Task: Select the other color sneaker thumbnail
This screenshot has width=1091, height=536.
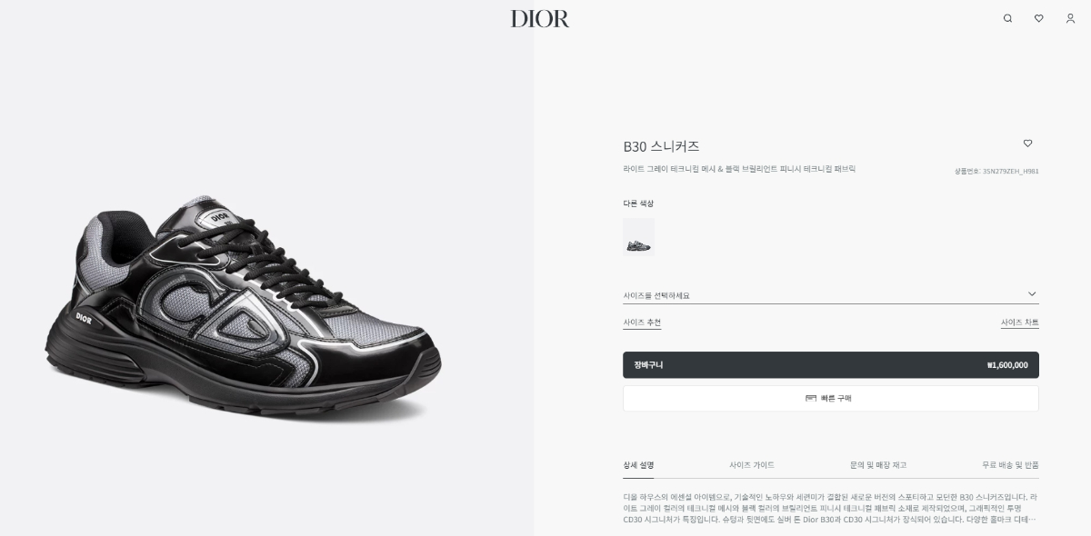Action: click(x=638, y=237)
